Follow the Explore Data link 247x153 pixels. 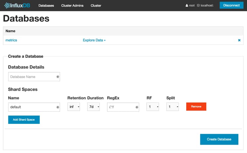pyautogui.click(x=94, y=40)
